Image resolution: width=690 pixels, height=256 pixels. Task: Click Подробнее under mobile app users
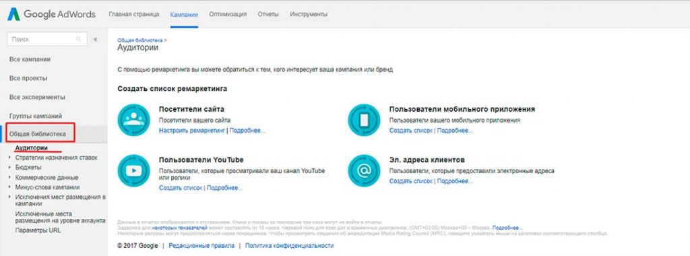pos(455,131)
